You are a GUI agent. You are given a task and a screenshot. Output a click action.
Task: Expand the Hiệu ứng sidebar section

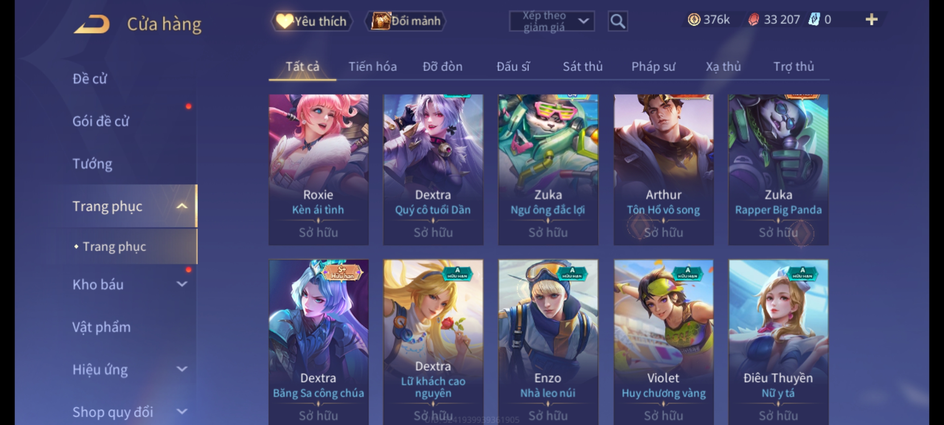182,369
